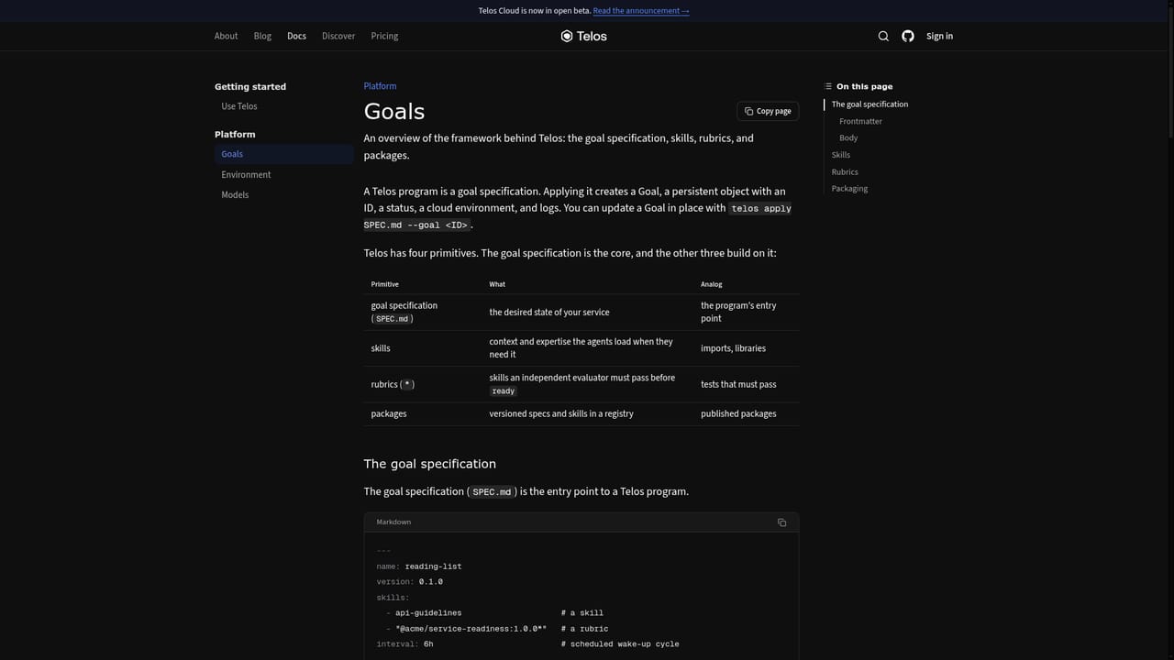Click the Copy page button

tap(768, 111)
